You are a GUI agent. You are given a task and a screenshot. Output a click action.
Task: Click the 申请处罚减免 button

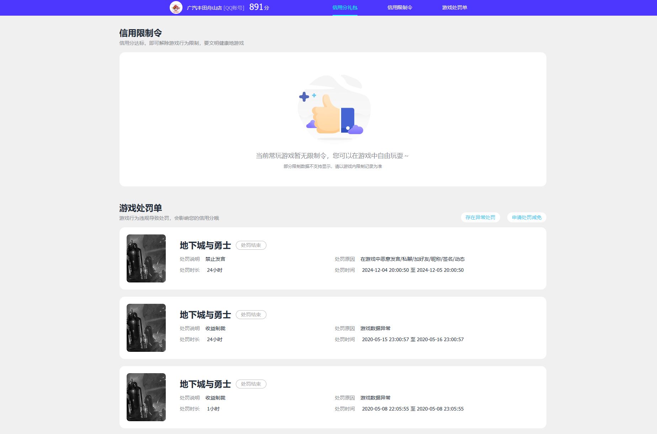pos(526,217)
